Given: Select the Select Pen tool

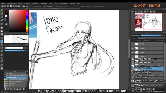Looking at the screenshot, I should (x=2, y=48).
